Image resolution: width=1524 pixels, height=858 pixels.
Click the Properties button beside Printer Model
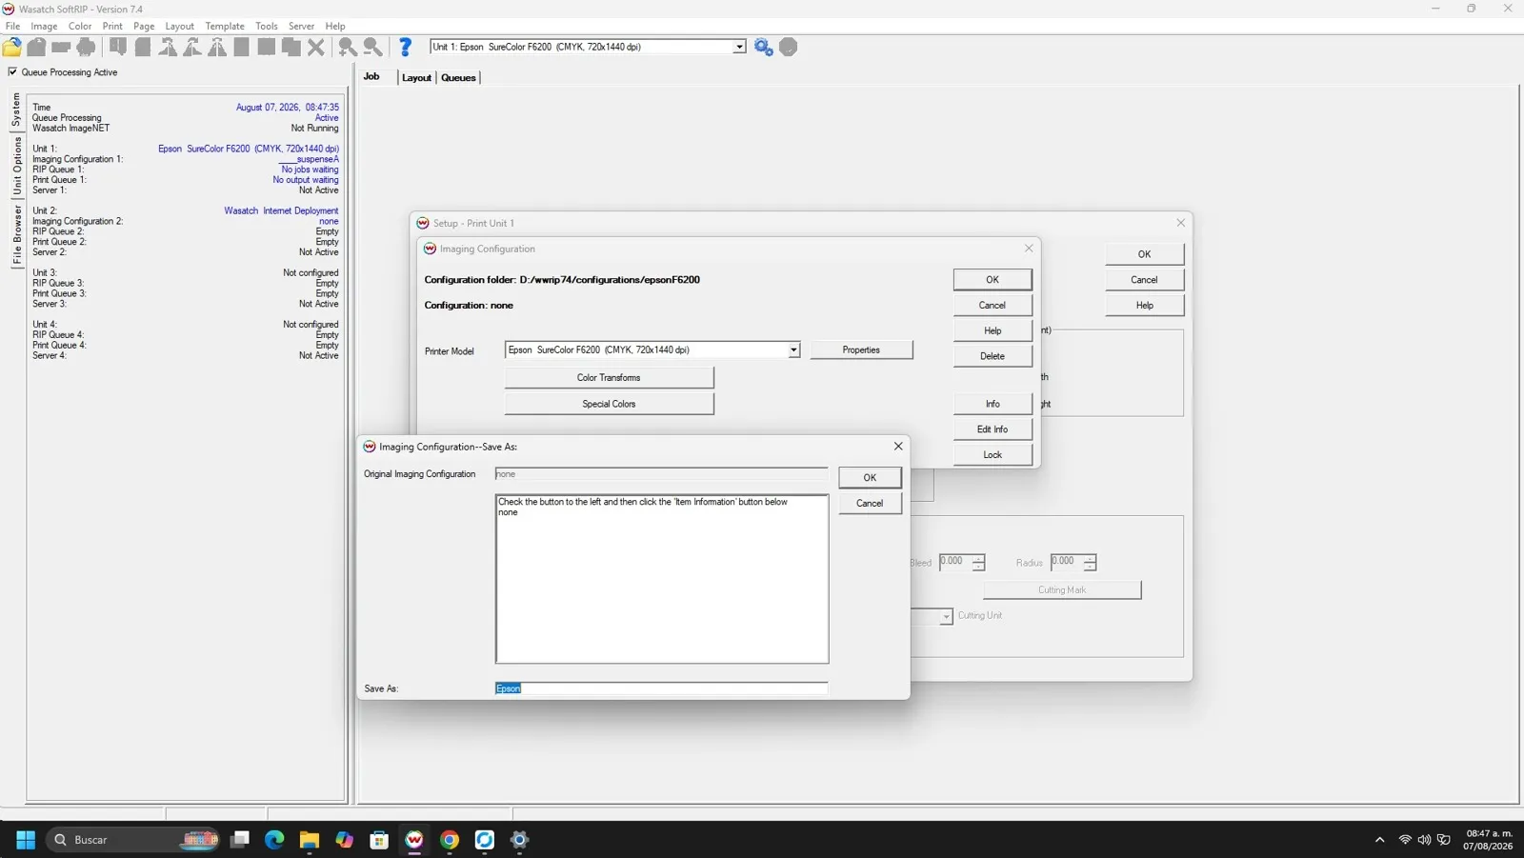click(x=861, y=349)
